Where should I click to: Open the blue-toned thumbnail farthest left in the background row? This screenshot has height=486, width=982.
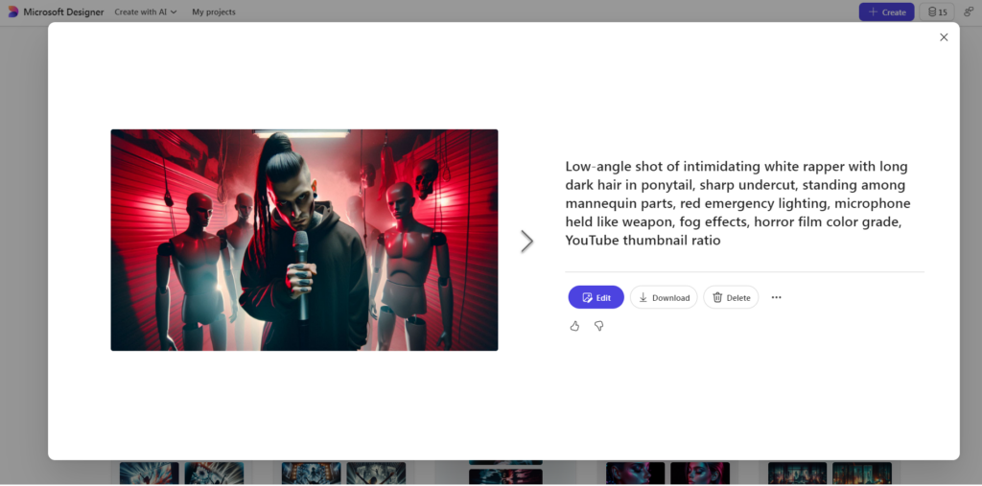pyautogui.click(x=149, y=474)
